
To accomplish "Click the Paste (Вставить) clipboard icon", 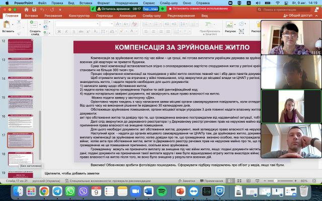I will (x=7, y=25).
